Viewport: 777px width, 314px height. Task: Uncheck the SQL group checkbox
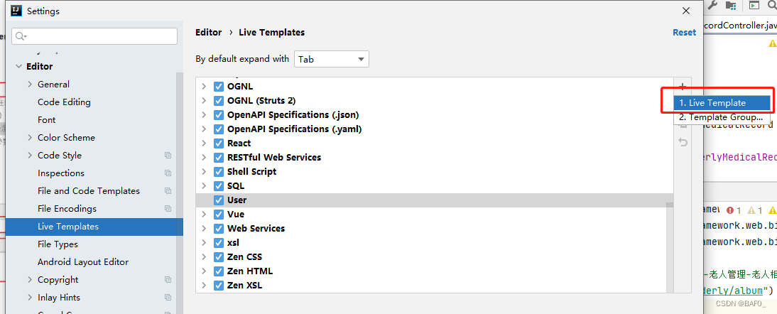pyautogui.click(x=219, y=186)
